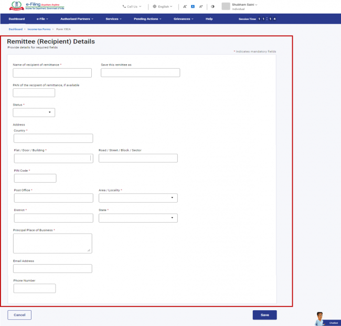Expand the Area / Locality dropdown
The image size is (341, 326).
[x=138, y=198]
